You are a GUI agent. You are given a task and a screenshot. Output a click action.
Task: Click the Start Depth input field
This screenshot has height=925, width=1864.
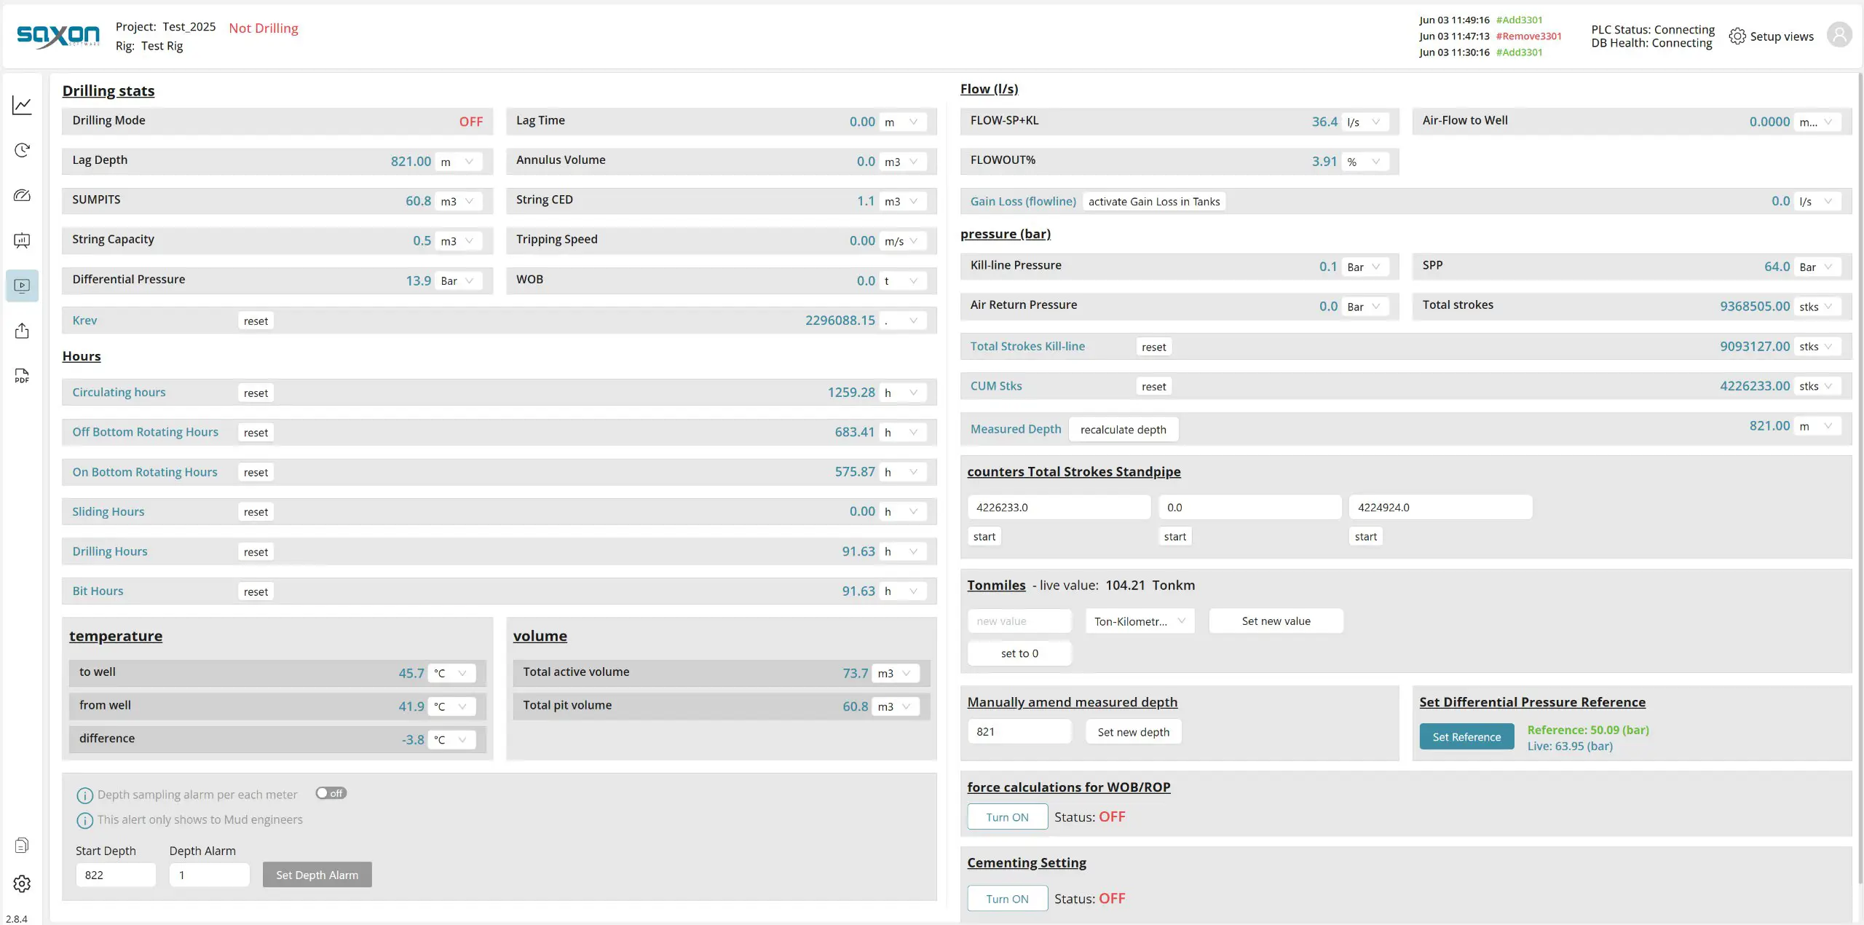(x=116, y=875)
